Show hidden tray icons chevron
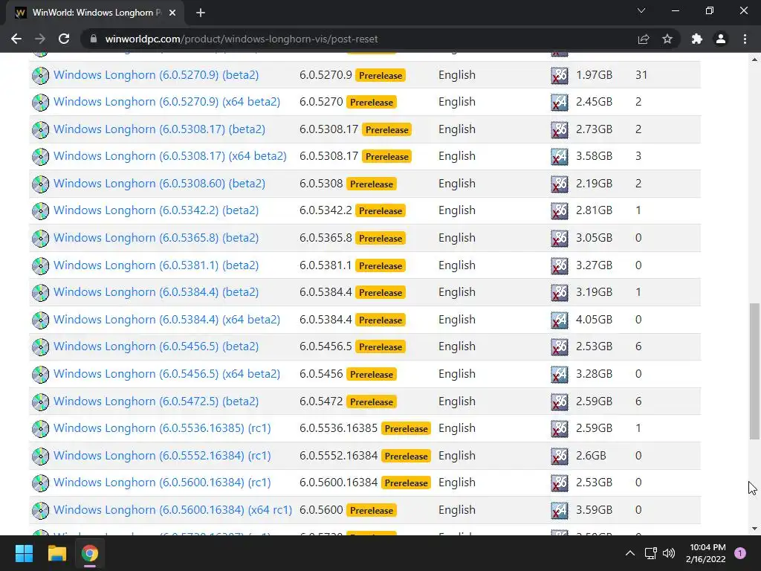The height and width of the screenshot is (571, 761). click(x=630, y=553)
